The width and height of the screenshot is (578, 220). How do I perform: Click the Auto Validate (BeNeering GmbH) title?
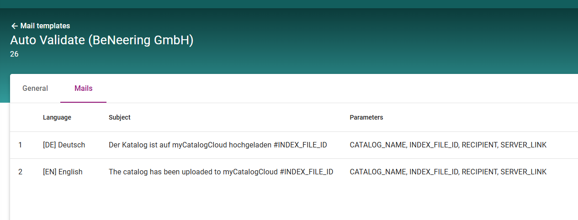(x=101, y=40)
